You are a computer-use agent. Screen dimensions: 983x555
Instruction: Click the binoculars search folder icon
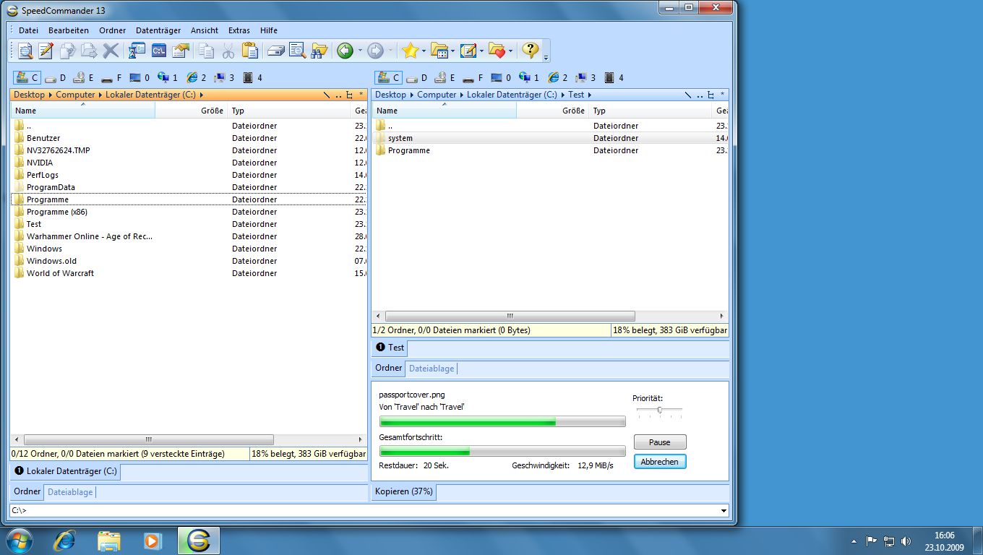[319, 51]
